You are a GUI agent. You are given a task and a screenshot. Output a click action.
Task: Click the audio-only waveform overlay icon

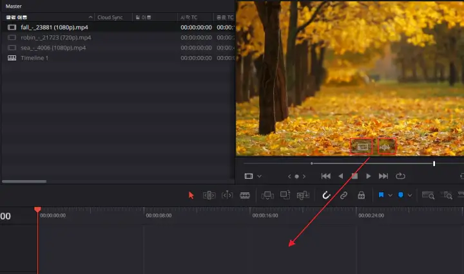(387, 147)
